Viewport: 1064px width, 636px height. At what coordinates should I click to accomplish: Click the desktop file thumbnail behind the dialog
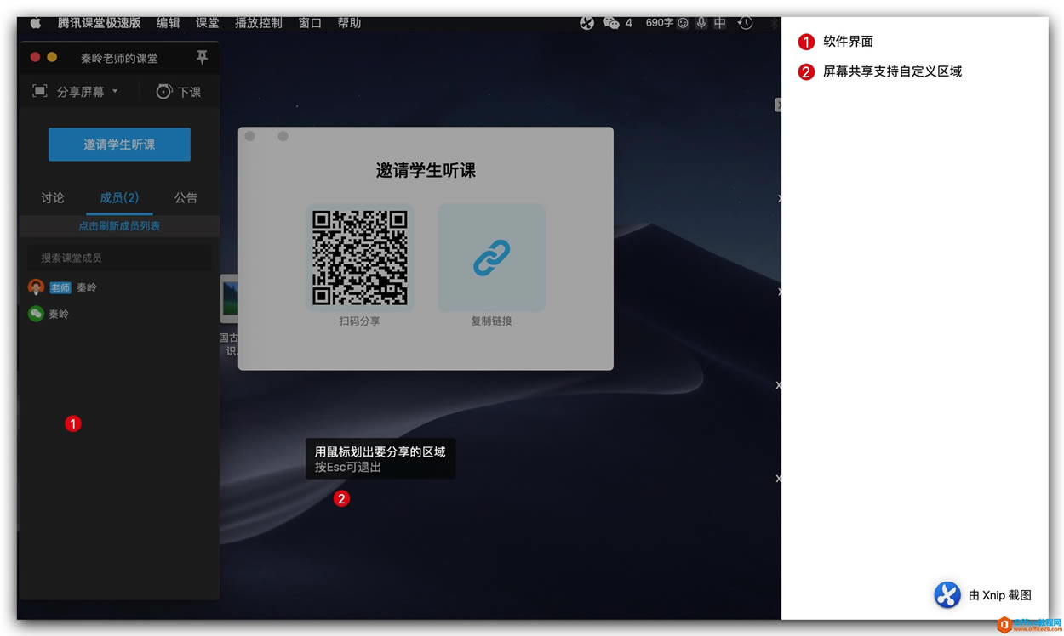[x=229, y=298]
